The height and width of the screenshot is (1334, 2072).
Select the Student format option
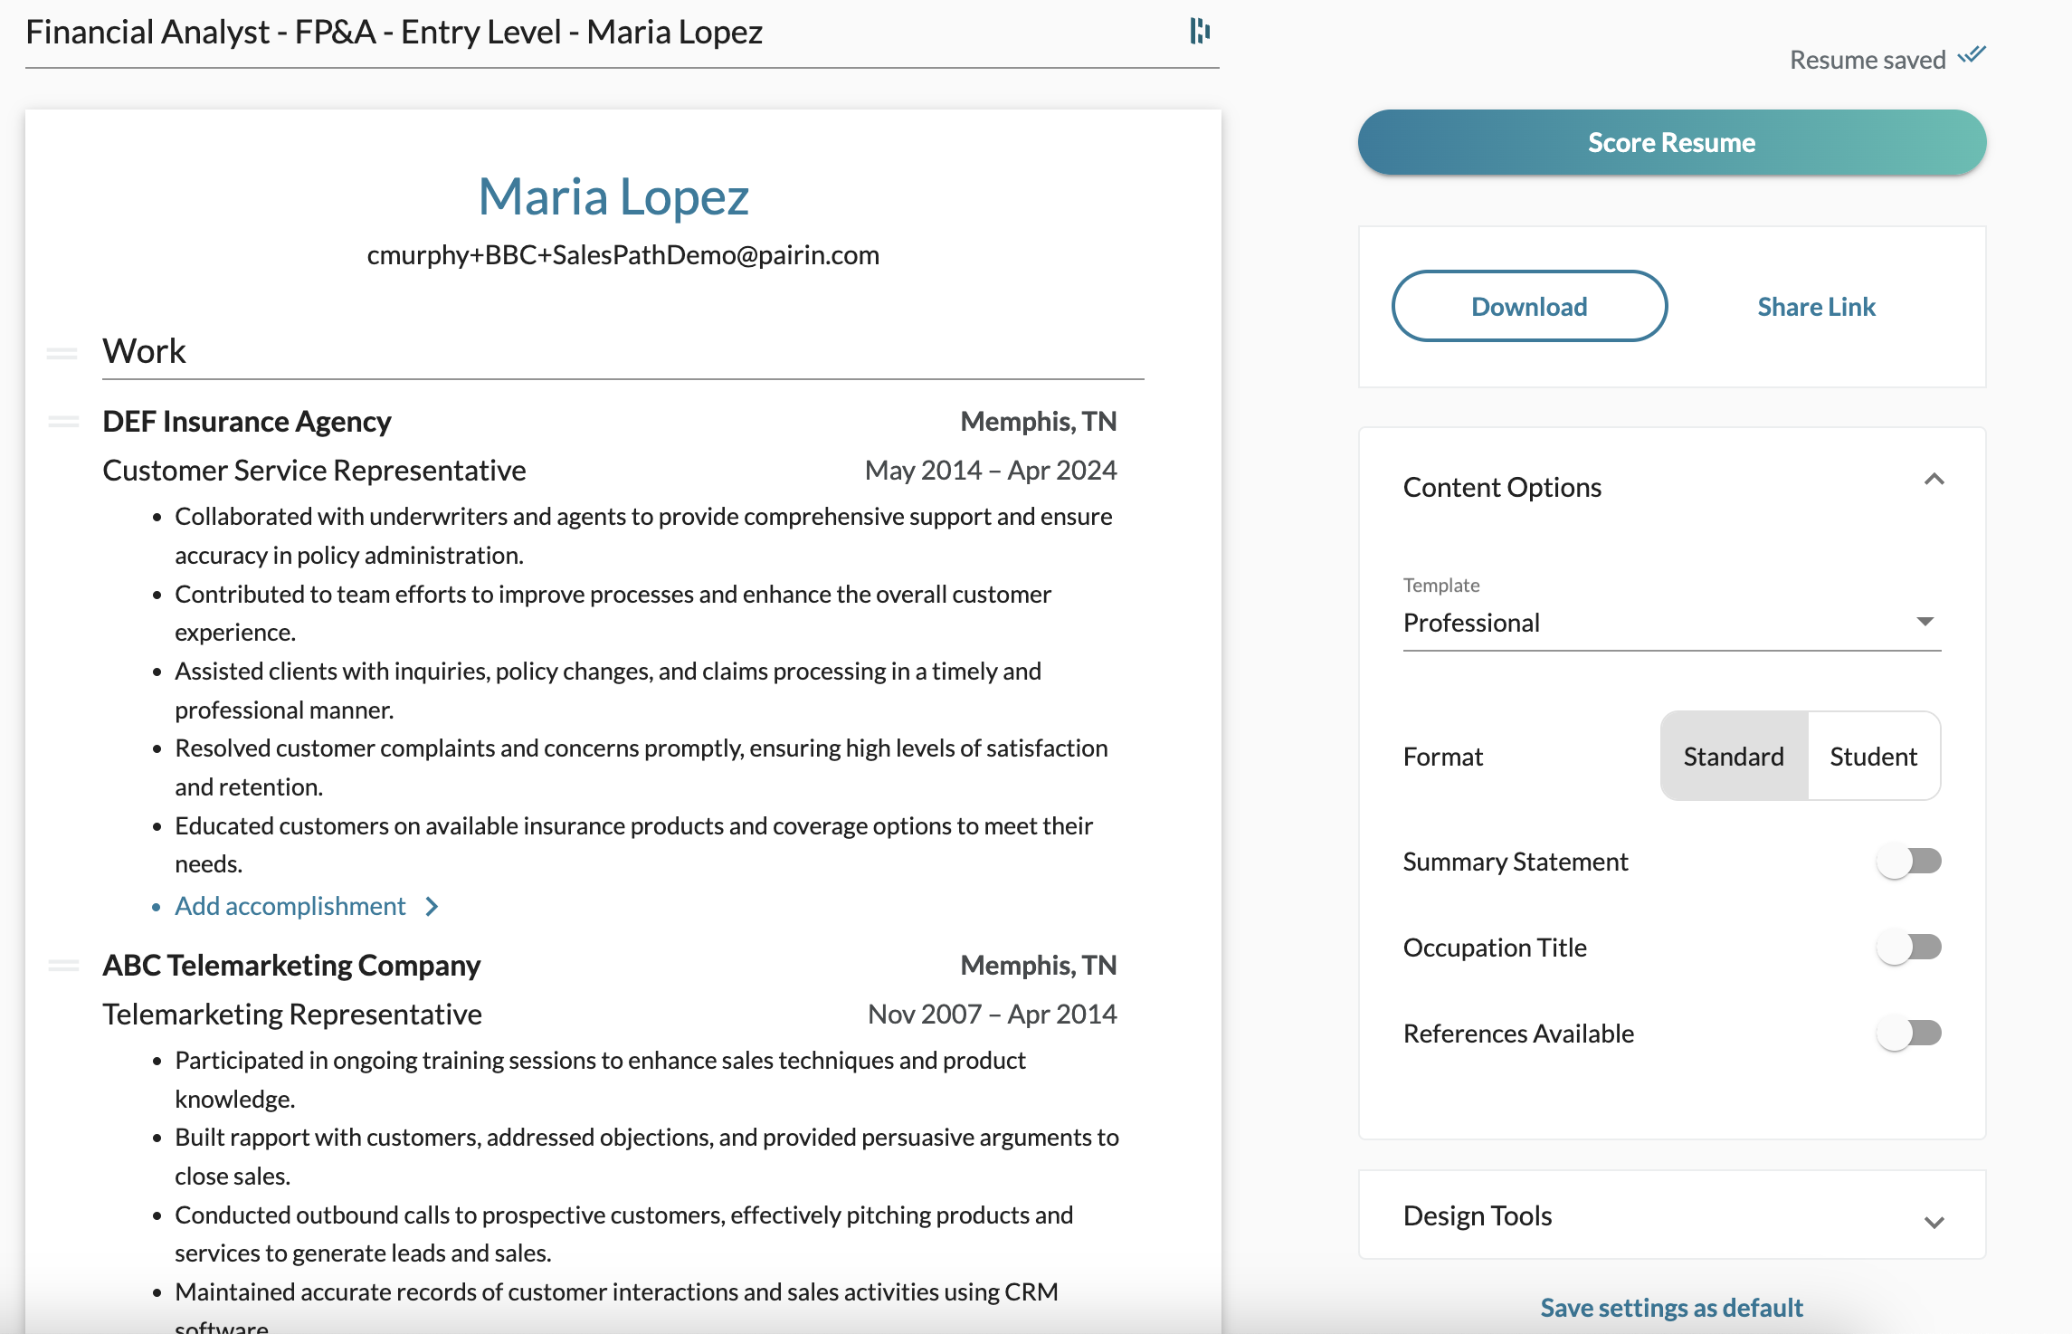[1873, 757]
